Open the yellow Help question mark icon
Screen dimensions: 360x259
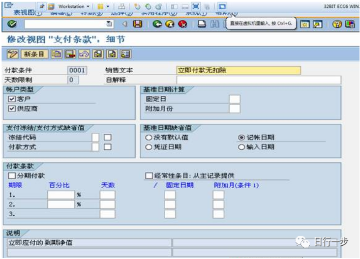[337, 24]
